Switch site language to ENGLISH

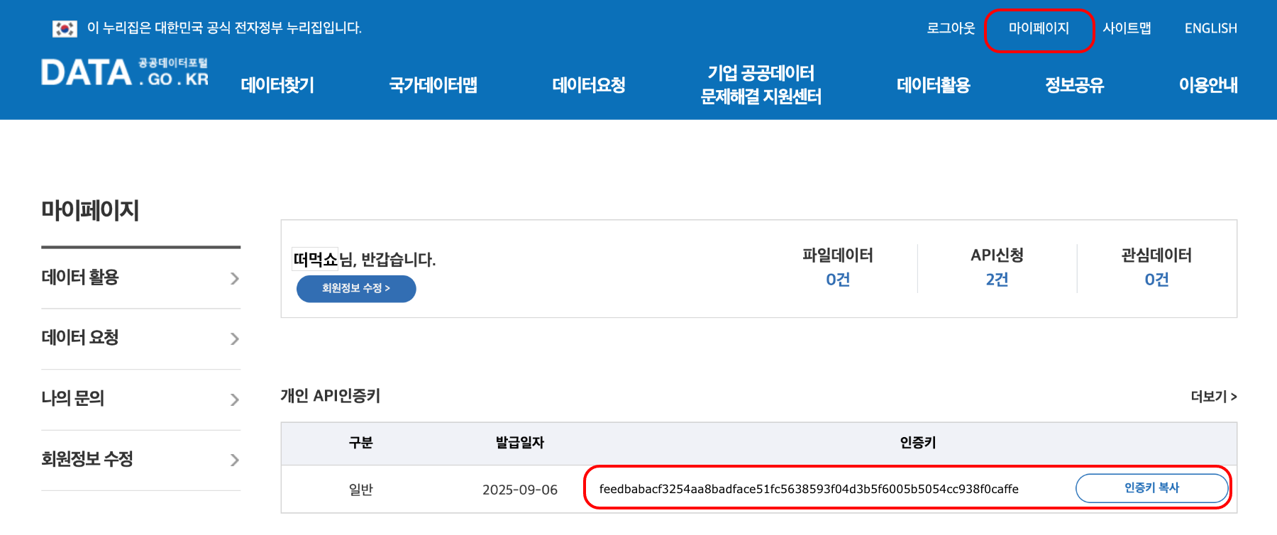click(x=1210, y=28)
